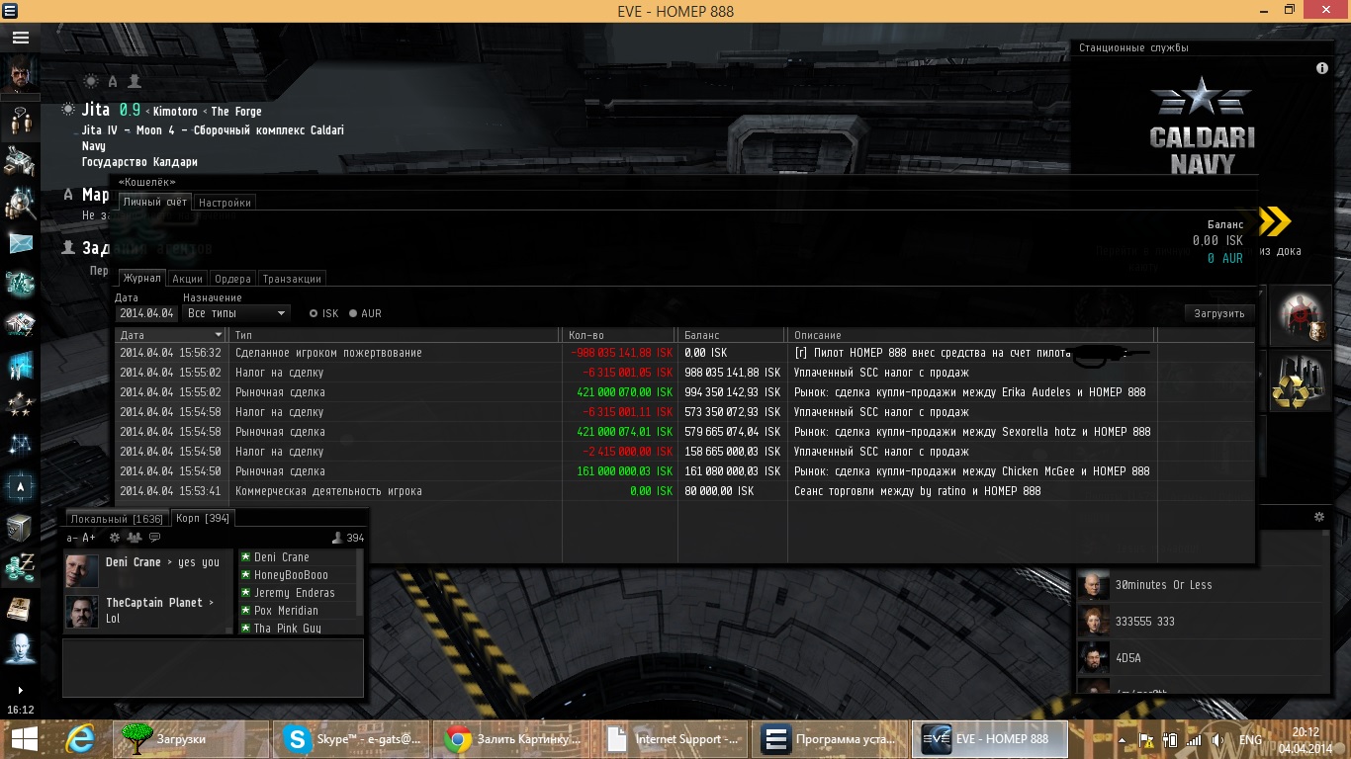Open the Market icon in the sidebar
Viewport: 1351px width, 759px height.
pyautogui.click(x=20, y=323)
